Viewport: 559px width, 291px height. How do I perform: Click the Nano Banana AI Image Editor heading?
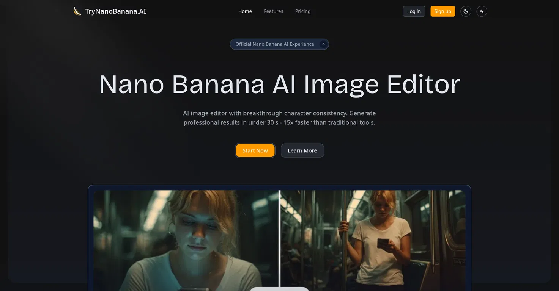coord(279,84)
